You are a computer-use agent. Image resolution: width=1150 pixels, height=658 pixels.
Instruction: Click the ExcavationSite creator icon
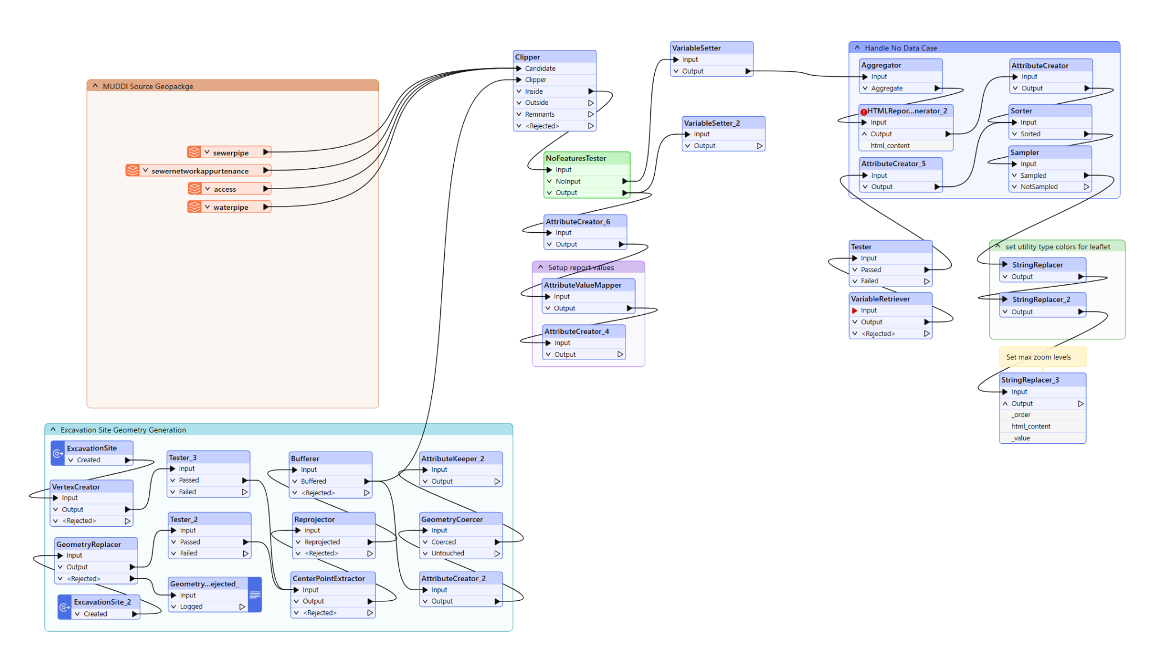tap(58, 453)
